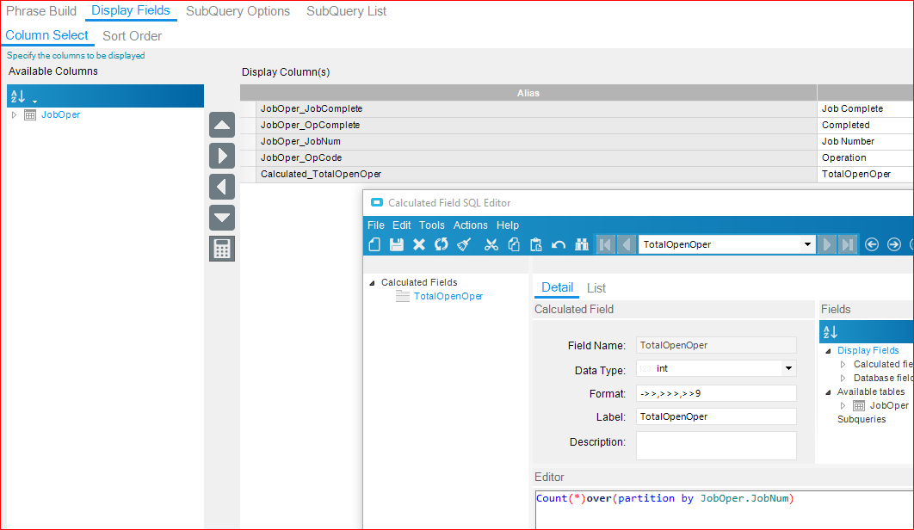Open the calculator calculated field button
Image resolution: width=914 pixels, height=530 pixels.
222,249
